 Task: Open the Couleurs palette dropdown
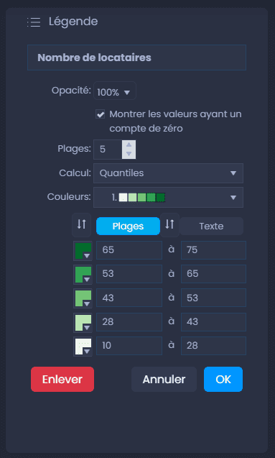click(168, 198)
